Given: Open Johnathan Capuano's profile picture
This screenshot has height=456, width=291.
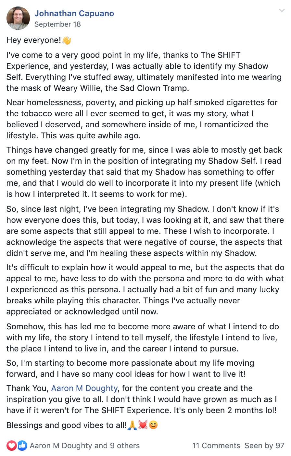Looking at the screenshot, I should 18,18.
